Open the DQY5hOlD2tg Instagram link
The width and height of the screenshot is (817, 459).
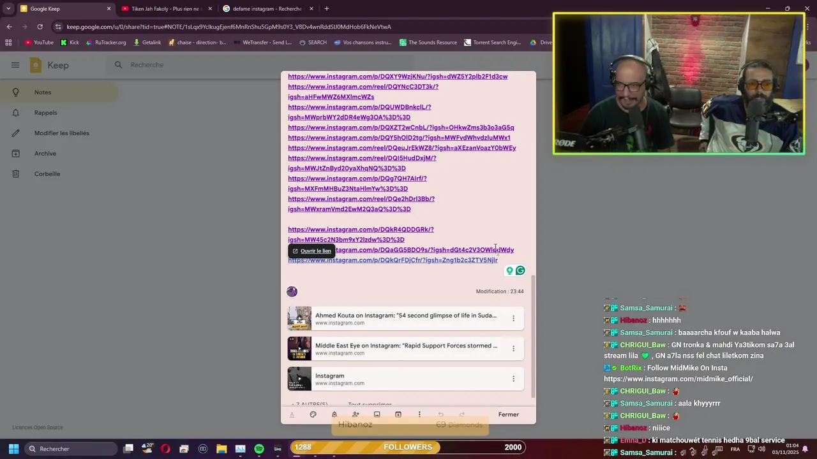[x=399, y=138]
